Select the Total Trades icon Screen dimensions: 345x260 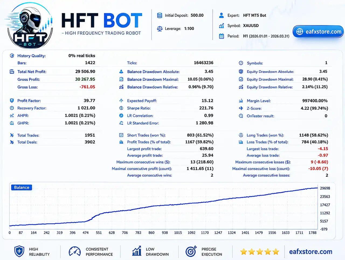[x=12, y=135]
